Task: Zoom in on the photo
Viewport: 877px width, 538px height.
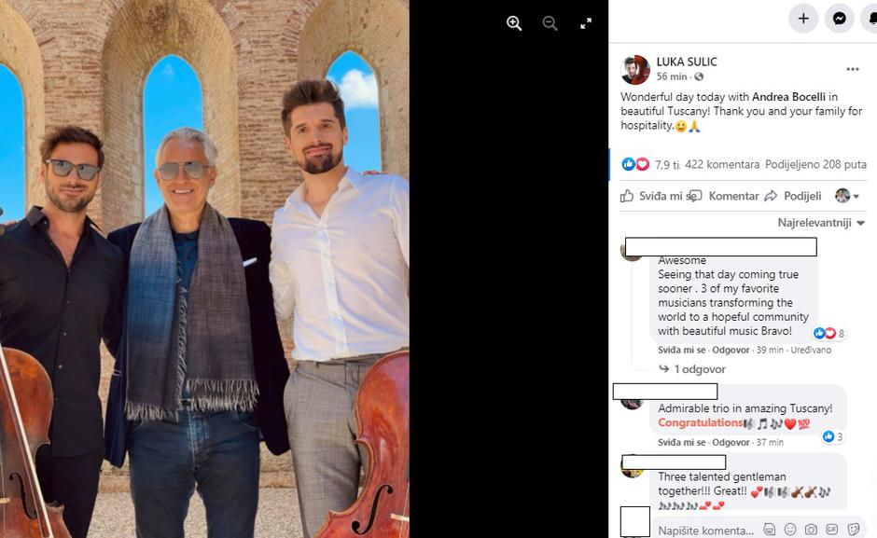Action: (x=514, y=23)
